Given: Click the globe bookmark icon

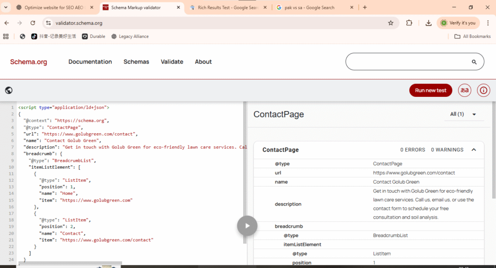Looking at the screenshot, I should pyautogui.click(x=22, y=36).
